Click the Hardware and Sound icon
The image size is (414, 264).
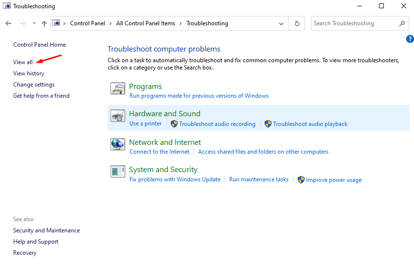[118, 116]
